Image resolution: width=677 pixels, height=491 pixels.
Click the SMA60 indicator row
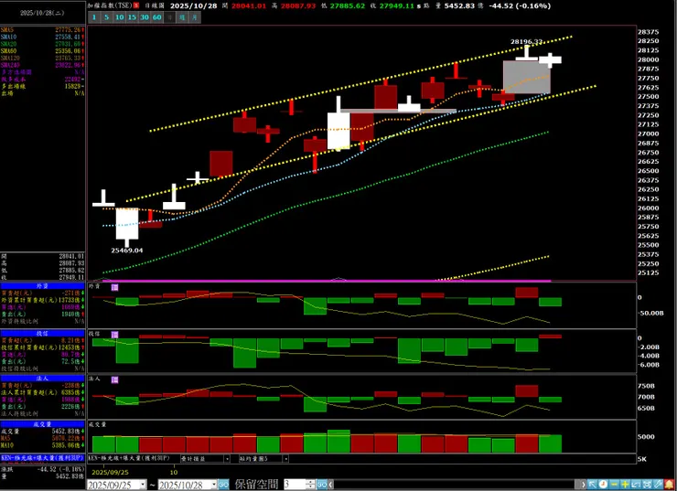[x=42, y=51]
